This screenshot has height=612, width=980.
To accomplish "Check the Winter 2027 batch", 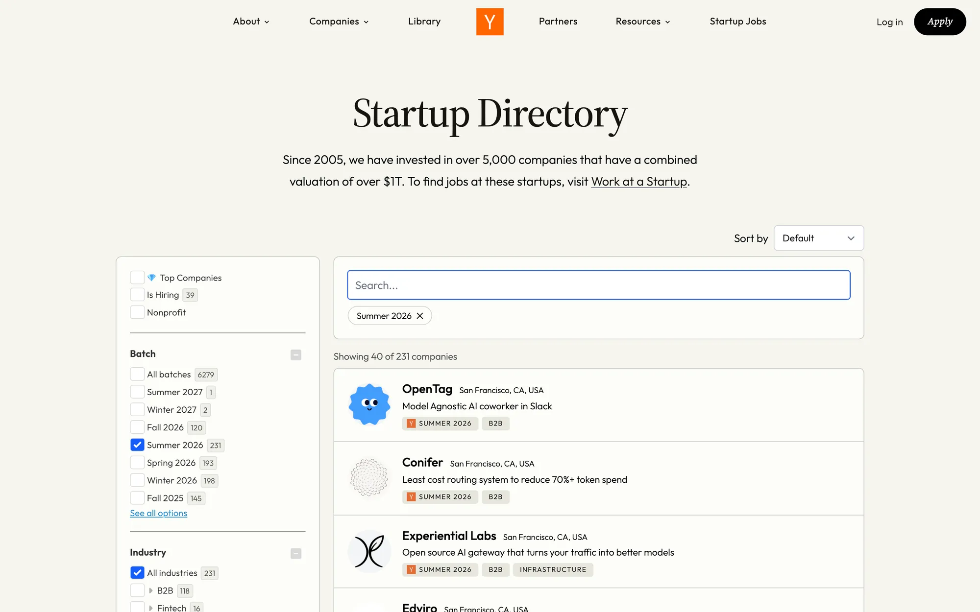I will [137, 410].
